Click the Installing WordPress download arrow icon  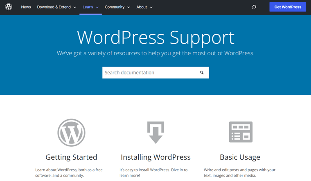155,132
